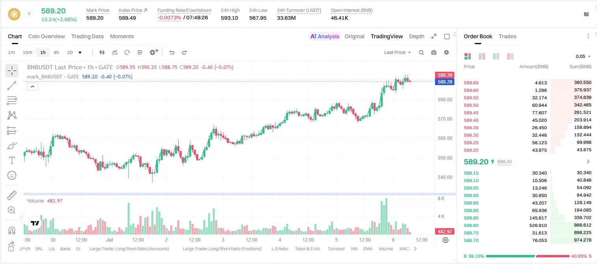597x264 pixels.
Task: Switch to the Trades tab
Action: pos(507,36)
